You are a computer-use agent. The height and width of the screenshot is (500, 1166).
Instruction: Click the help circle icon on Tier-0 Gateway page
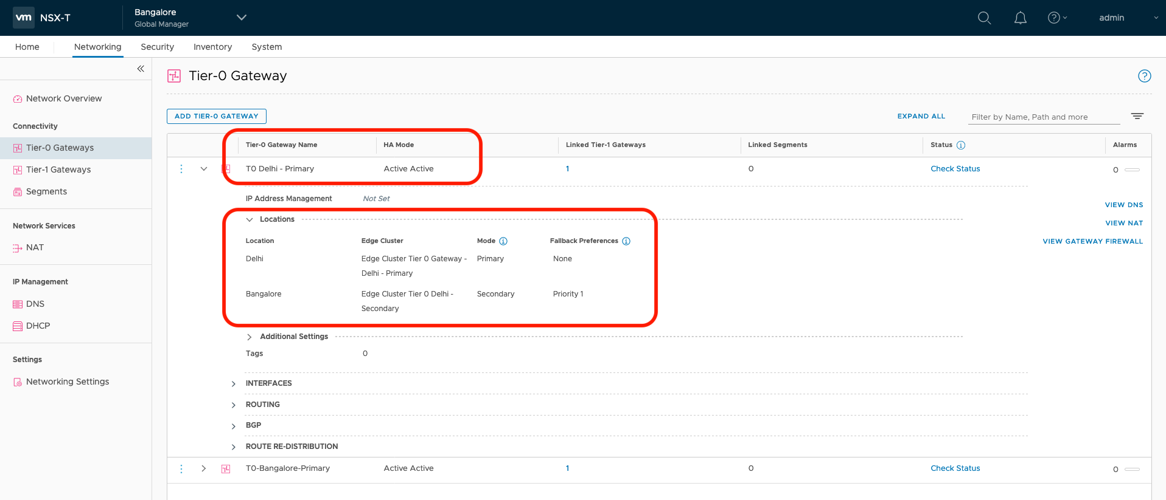pos(1144,76)
